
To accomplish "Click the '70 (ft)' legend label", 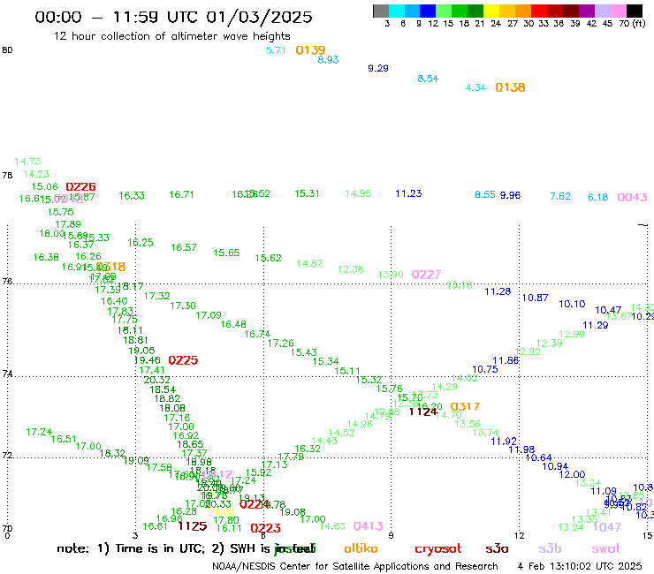I will click(632, 24).
